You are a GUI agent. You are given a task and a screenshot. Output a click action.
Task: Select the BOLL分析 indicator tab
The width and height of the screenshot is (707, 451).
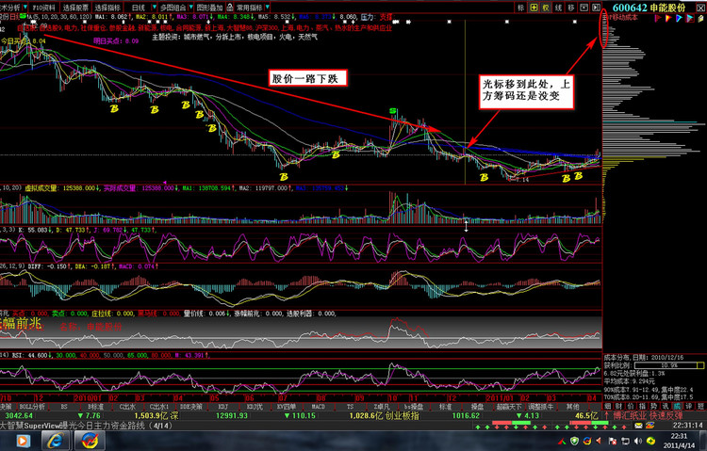click(x=32, y=407)
